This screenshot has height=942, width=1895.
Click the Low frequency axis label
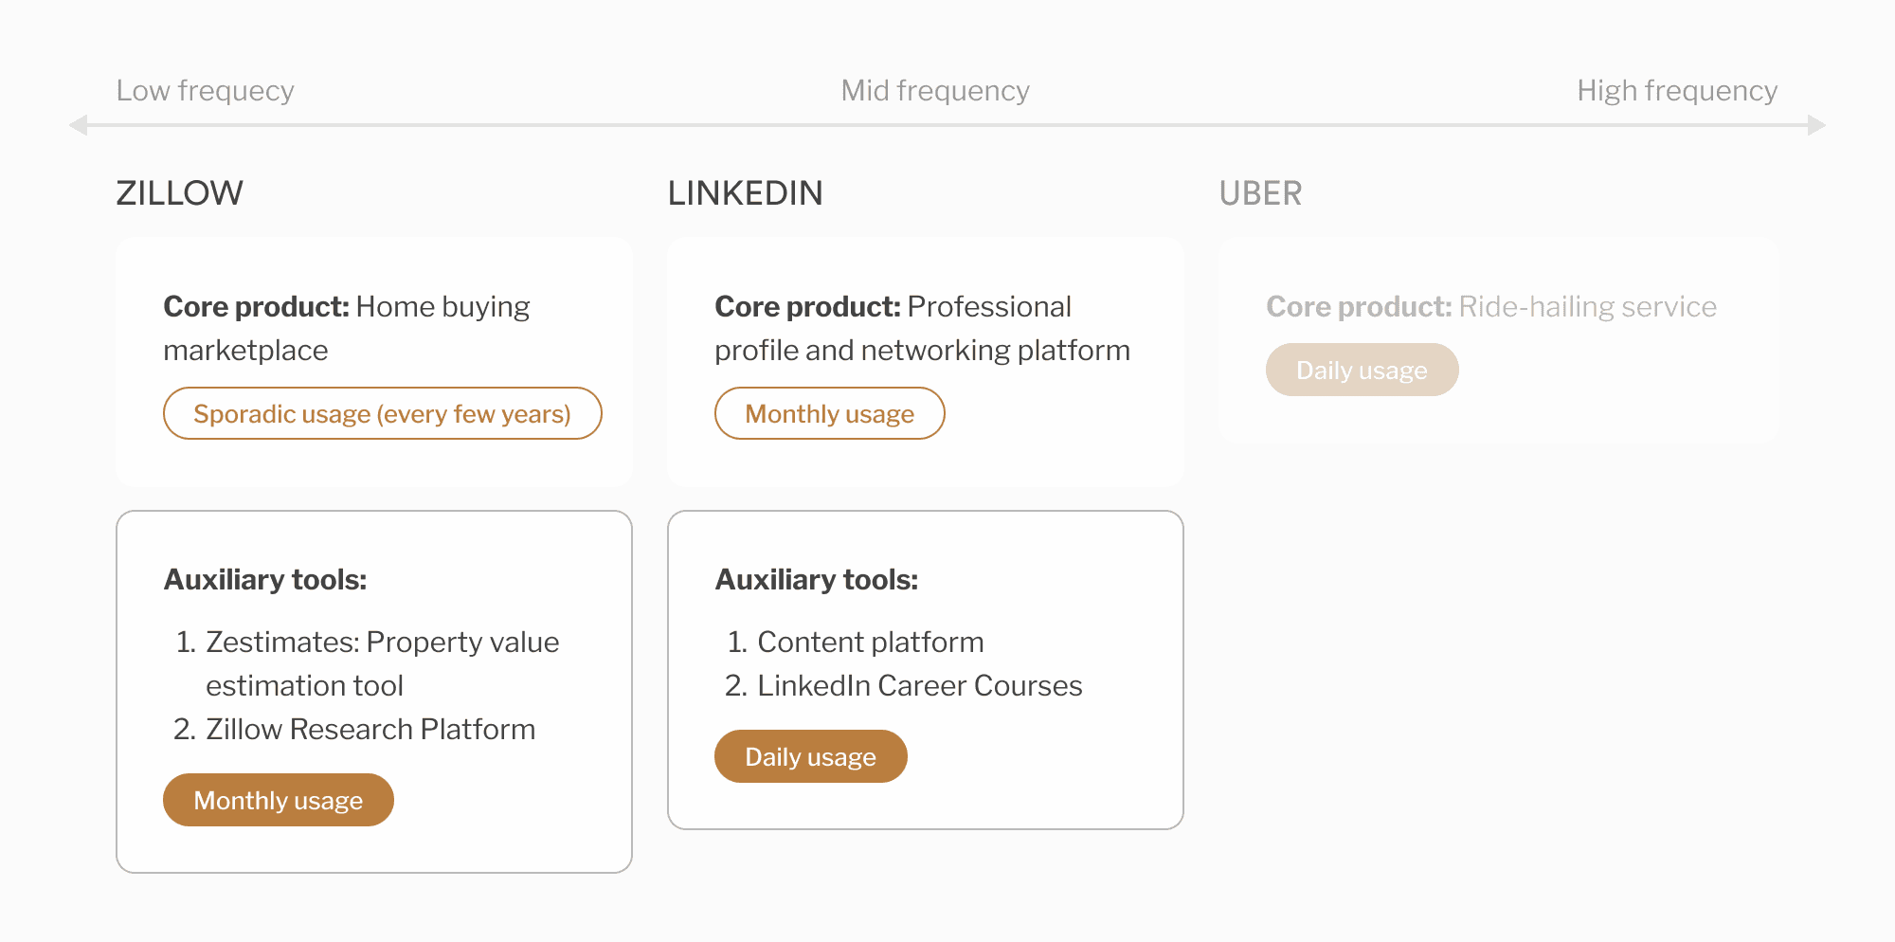point(205,91)
